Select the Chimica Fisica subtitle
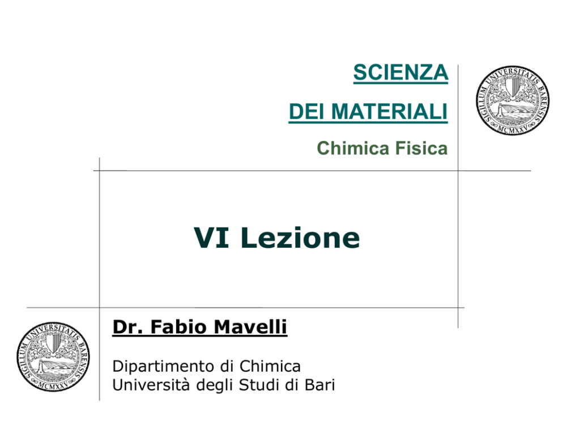The width and height of the screenshot is (562, 421). tap(382, 148)
